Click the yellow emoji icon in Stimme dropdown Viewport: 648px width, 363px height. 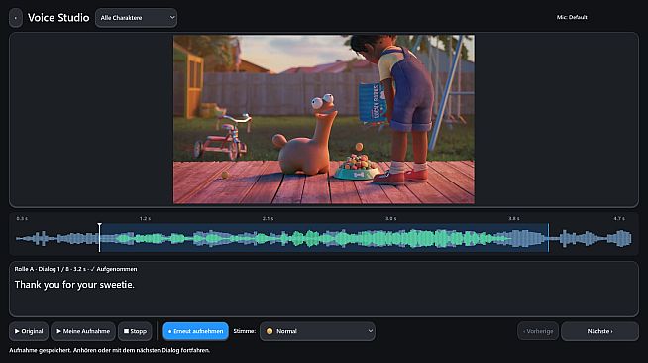(270, 331)
